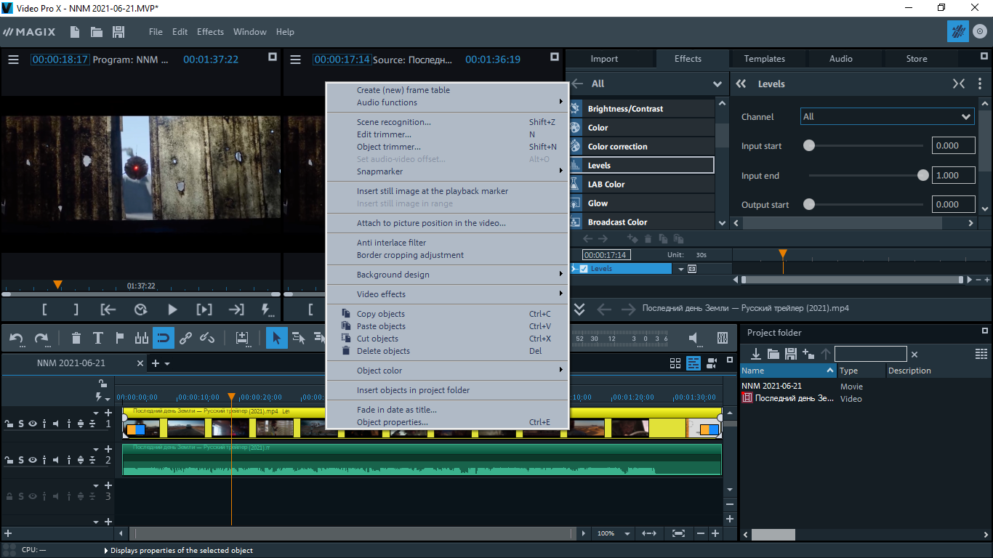Screen dimensions: 993x558
Task: Select the Title 'T' tool icon
Action: coord(98,338)
